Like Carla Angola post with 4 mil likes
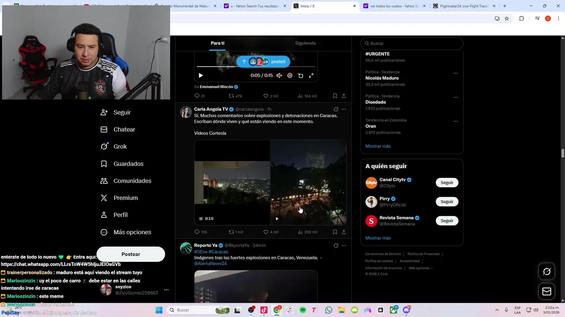The height and width of the screenshot is (317, 565). tap(271, 232)
